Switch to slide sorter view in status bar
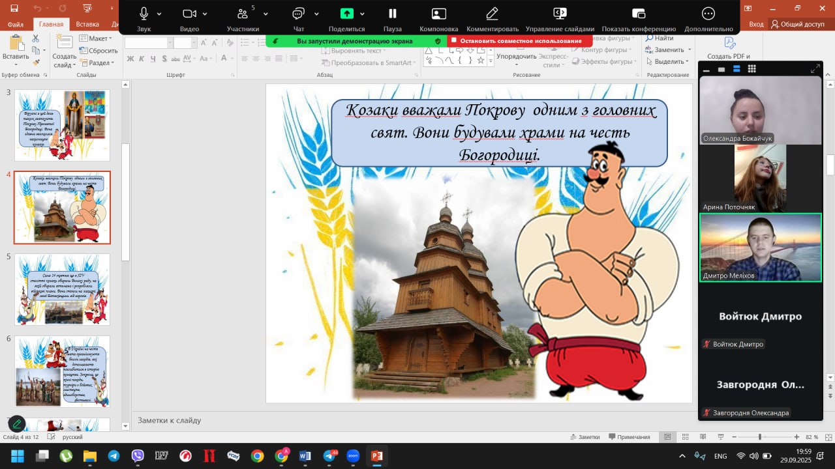 coord(685,437)
